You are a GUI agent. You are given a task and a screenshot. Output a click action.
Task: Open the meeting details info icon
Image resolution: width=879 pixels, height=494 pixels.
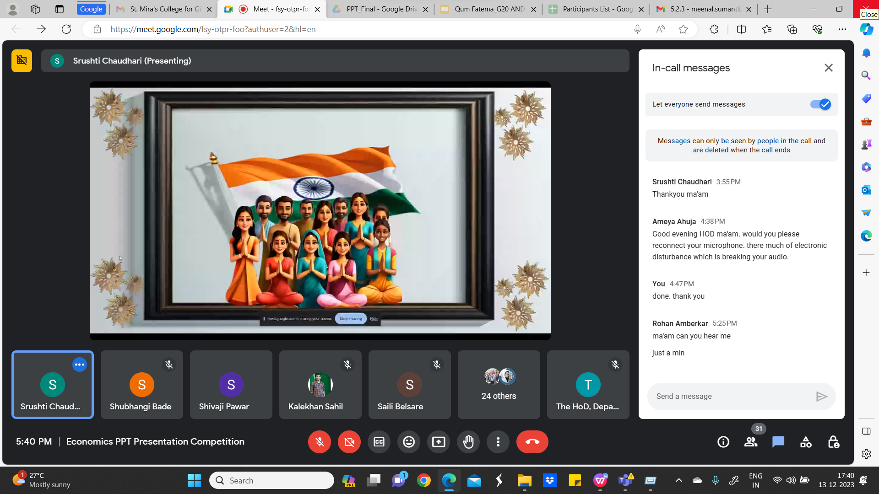[x=723, y=442]
